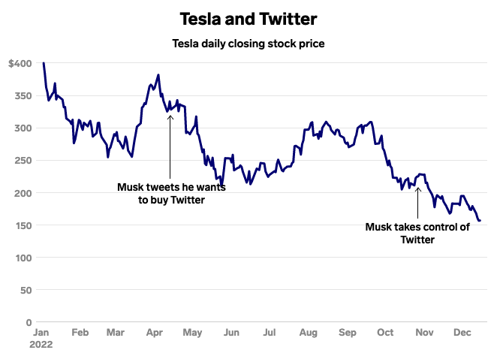Viewport: 497px width, 356px height.
Task: Select the 350 y-axis label
Action: [x=23, y=95]
